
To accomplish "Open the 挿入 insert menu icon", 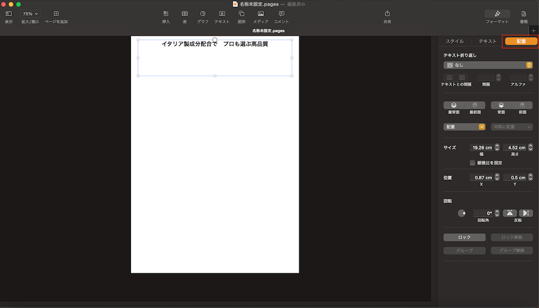I will (x=166, y=14).
